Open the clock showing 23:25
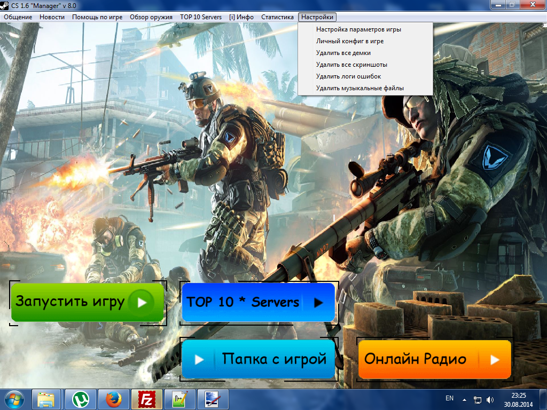Viewport: 547px width, 410px height. (x=518, y=400)
